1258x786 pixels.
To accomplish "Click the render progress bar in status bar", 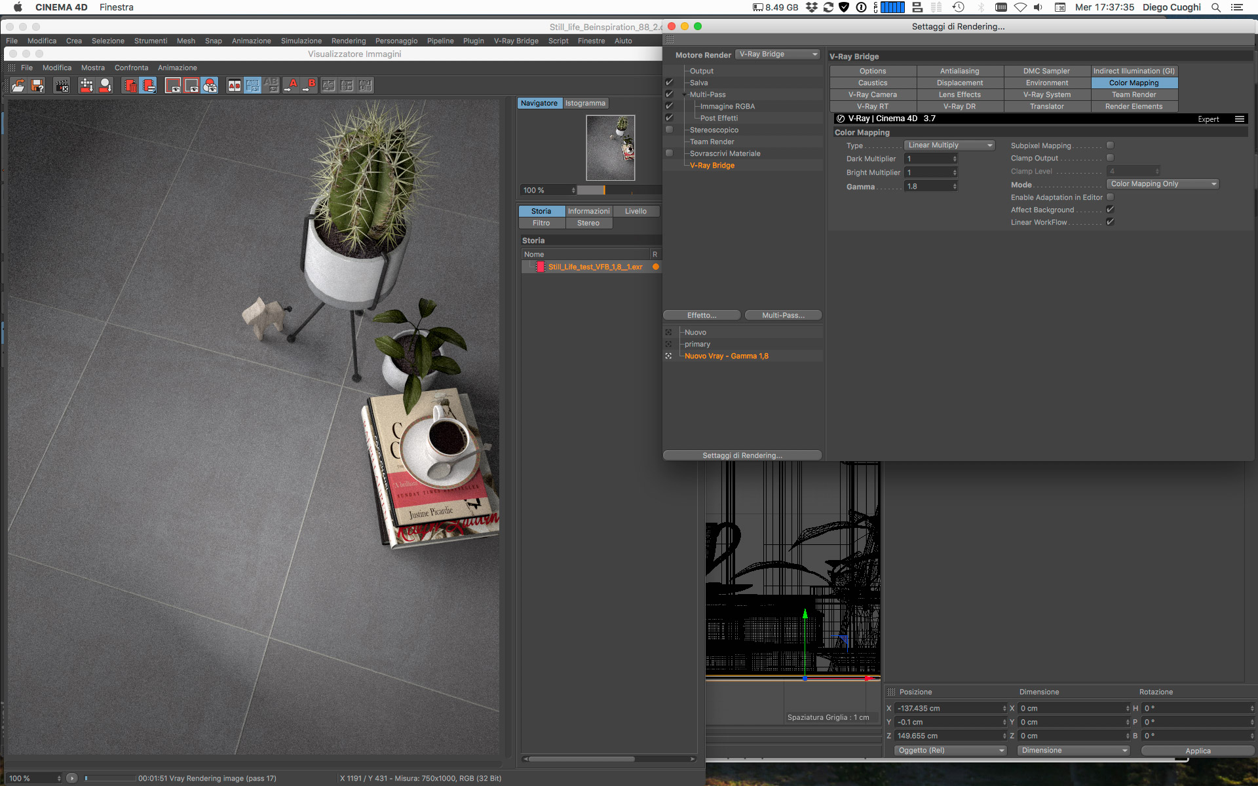I will 110,778.
